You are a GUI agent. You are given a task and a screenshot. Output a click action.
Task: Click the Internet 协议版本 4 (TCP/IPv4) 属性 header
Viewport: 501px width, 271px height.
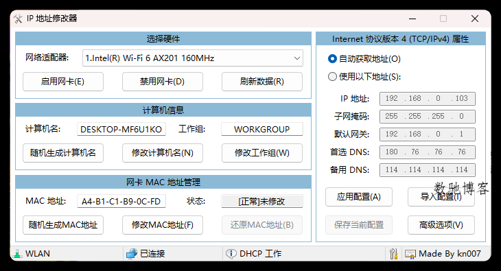click(x=401, y=39)
